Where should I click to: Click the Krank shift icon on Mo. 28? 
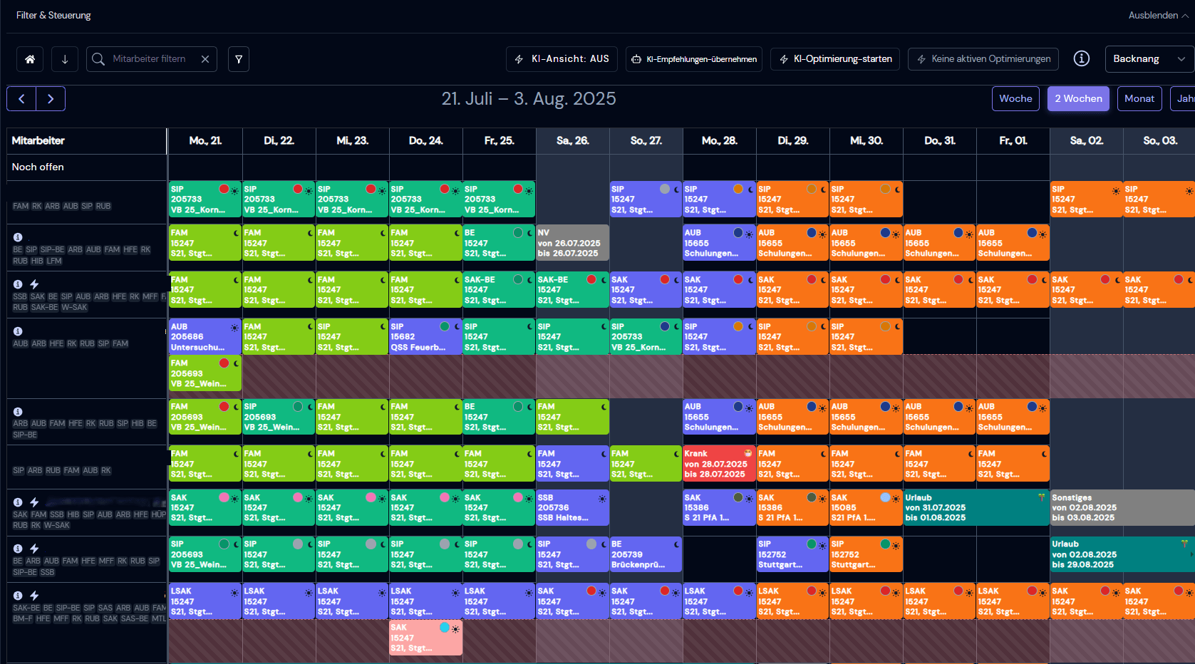tap(747, 453)
